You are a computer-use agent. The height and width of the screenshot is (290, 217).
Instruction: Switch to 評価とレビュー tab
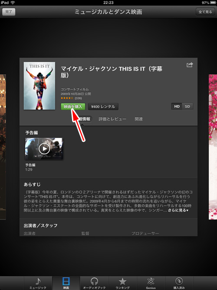[x=112, y=119]
